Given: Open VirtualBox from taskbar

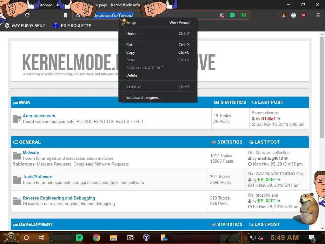Looking at the screenshot, I should (147, 238).
